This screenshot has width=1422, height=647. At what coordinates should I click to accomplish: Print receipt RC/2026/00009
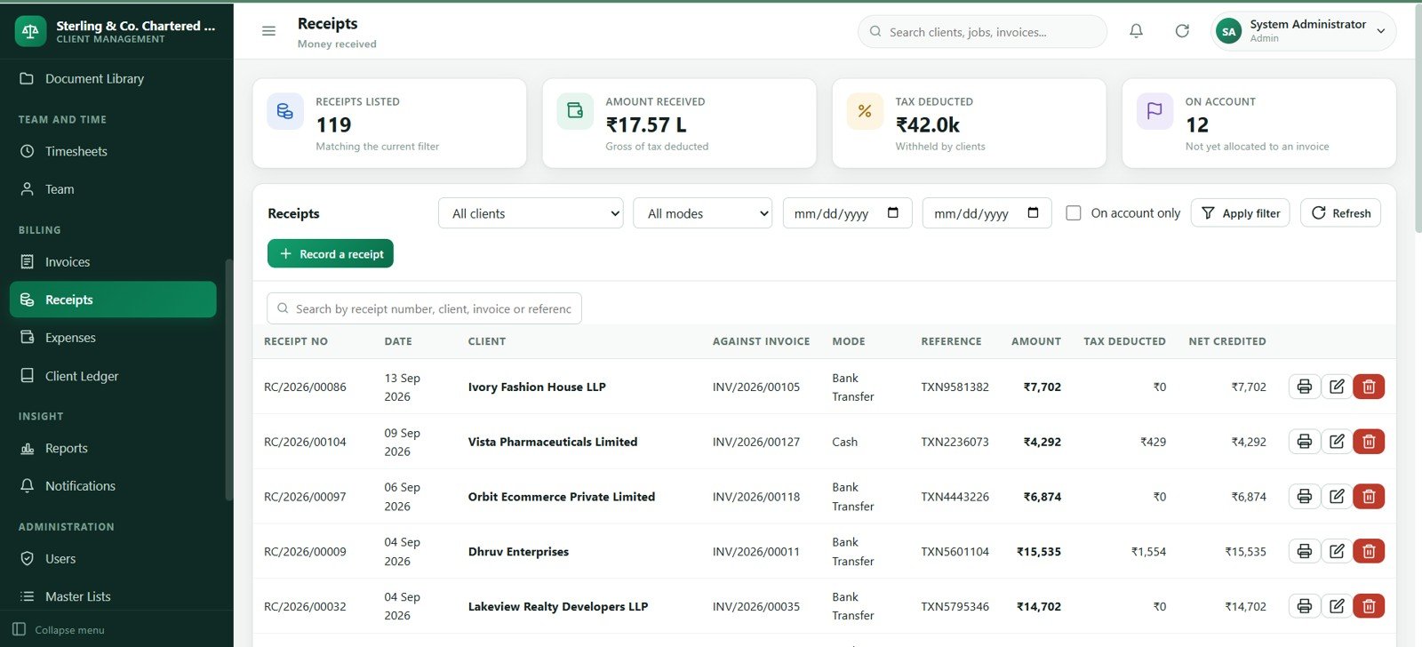coord(1304,552)
